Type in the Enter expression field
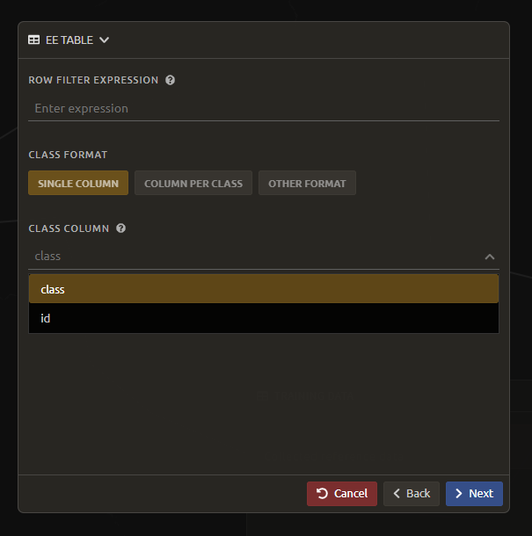 tap(264, 108)
